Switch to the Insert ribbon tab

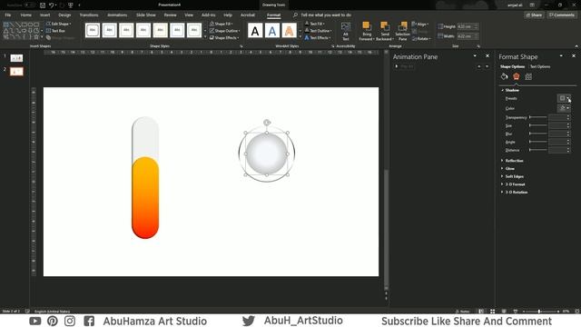(x=44, y=15)
